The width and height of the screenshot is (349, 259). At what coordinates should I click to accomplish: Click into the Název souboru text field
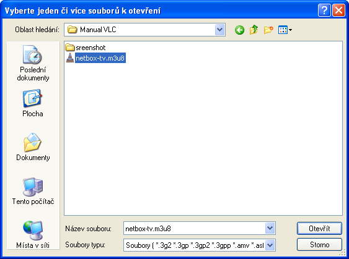point(194,228)
